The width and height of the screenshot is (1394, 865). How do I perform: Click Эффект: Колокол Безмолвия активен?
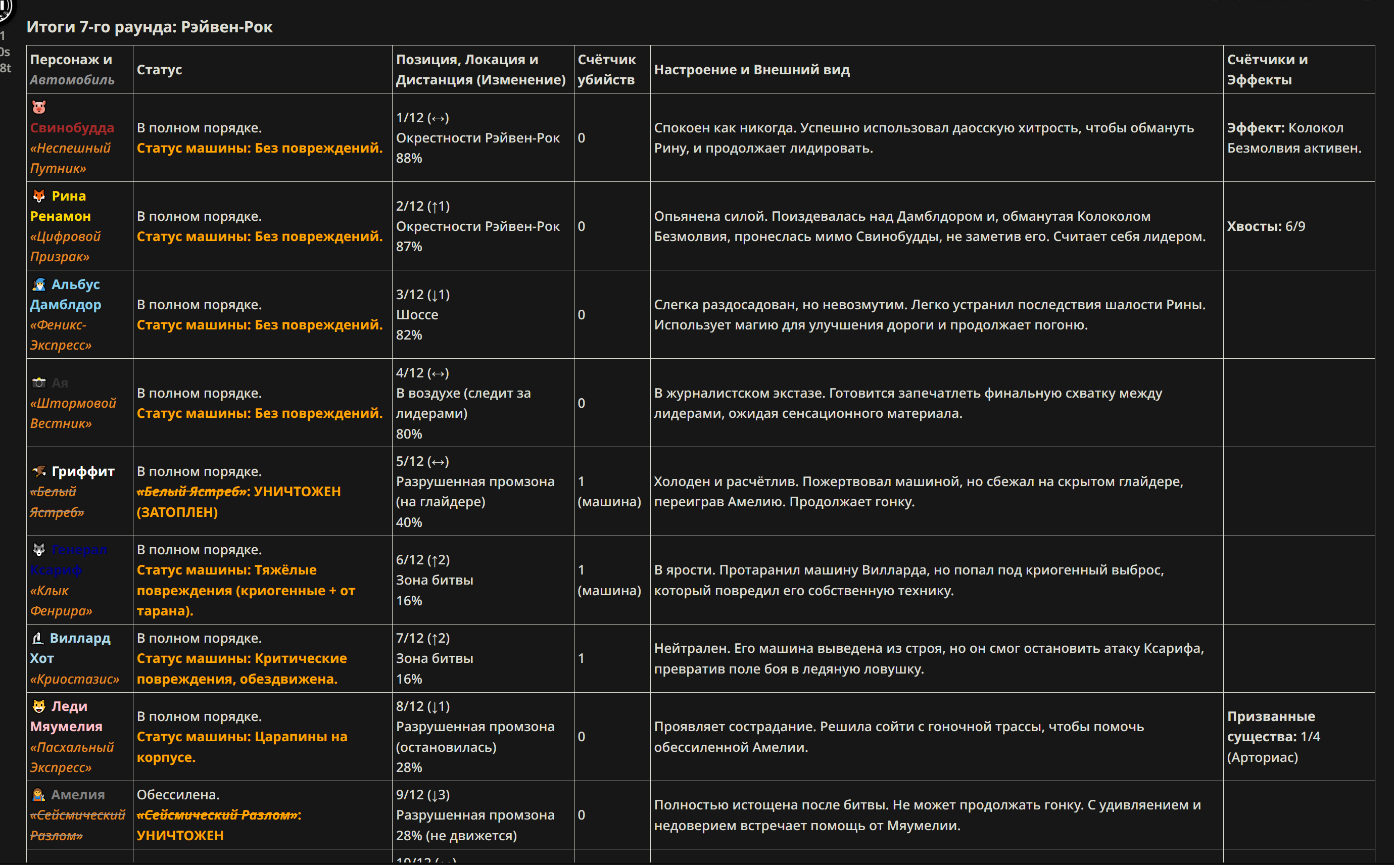pyautogui.click(x=1294, y=138)
